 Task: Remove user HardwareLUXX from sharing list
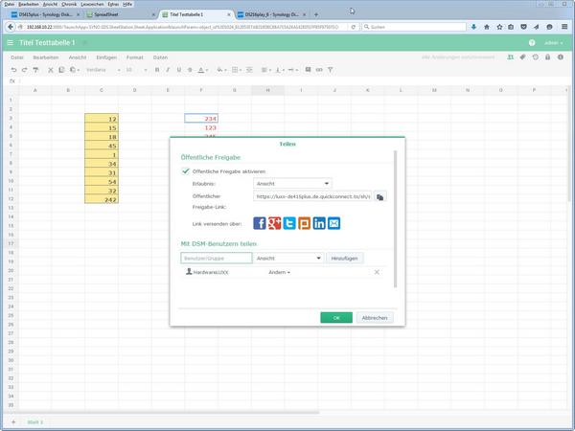(377, 272)
